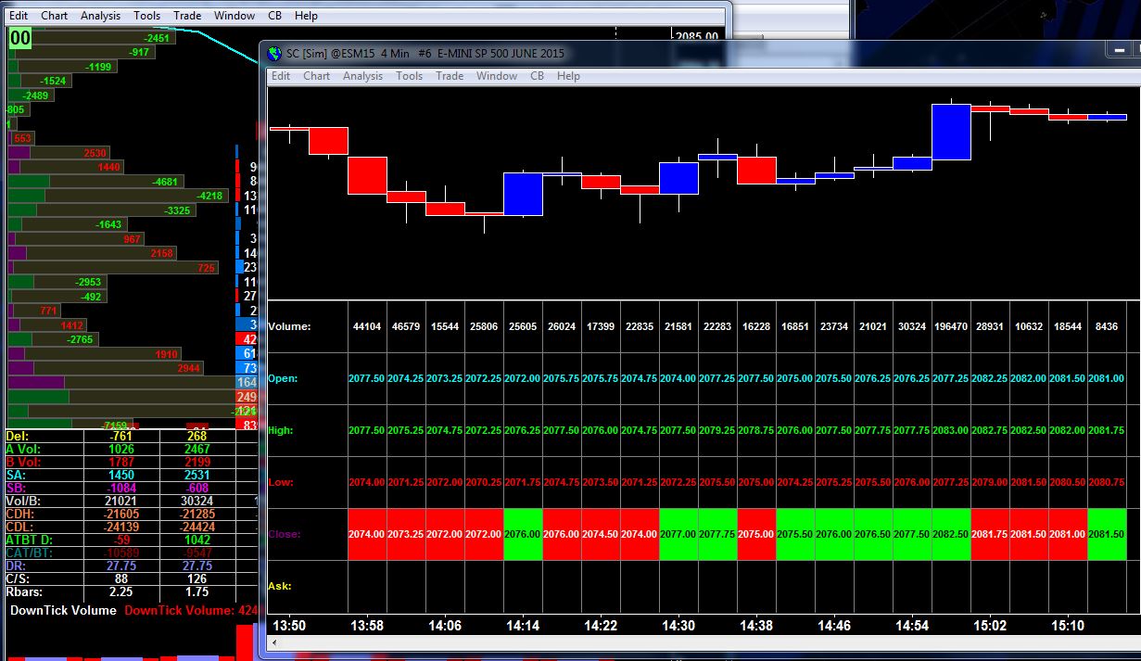Click the B Vol: label in back window
Image resolution: width=1141 pixels, height=661 pixels.
[23, 462]
